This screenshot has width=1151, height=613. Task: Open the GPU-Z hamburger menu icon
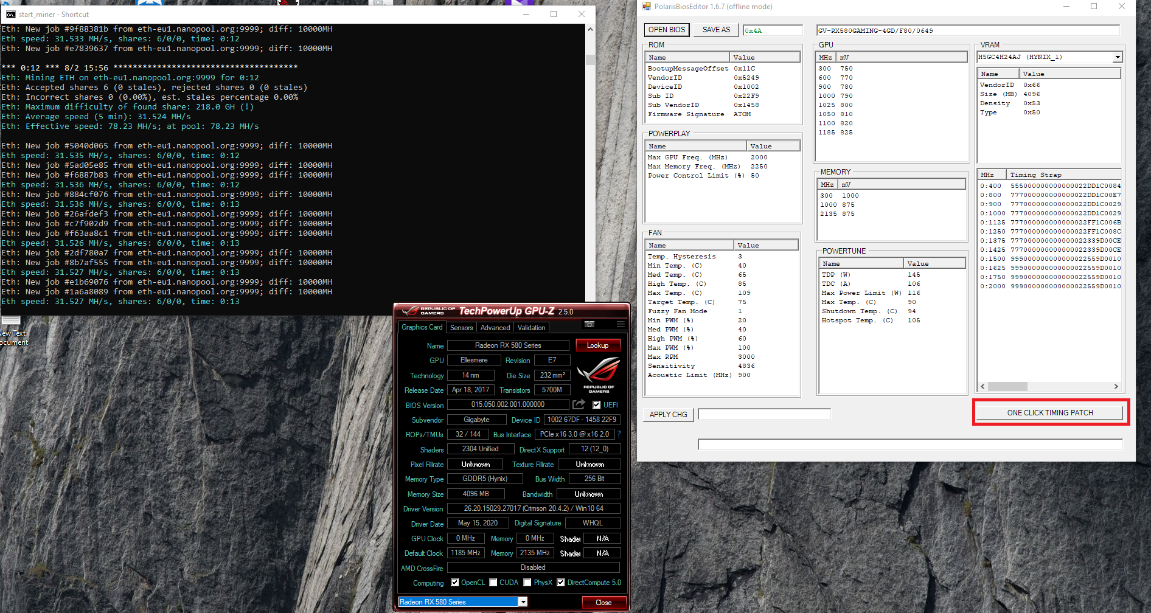tap(621, 324)
